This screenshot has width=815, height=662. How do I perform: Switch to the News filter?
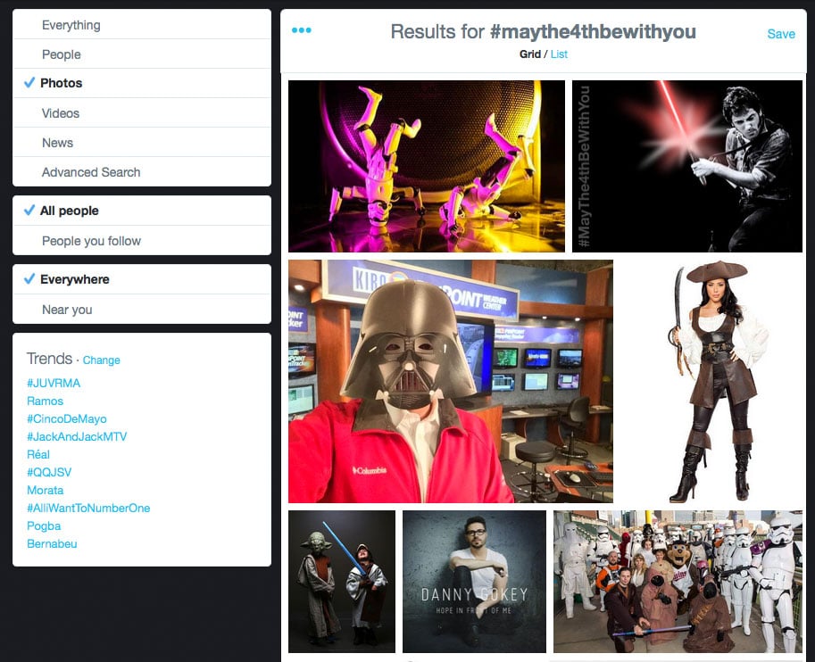141,143
